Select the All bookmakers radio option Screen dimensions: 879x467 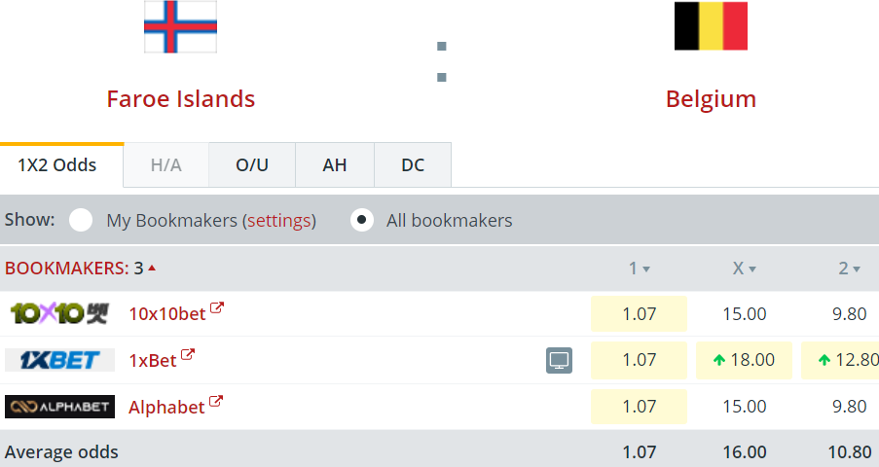[x=362, y=220]
